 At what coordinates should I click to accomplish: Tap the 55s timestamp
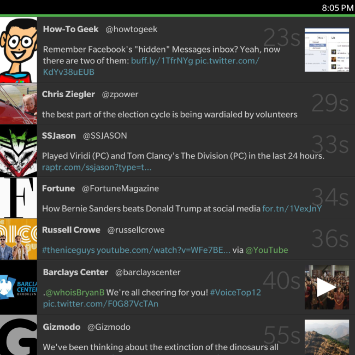pos(282,335)
